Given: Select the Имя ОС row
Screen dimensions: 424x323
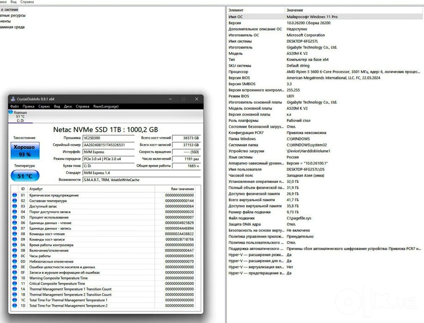Looking at the screenshot, I should tap(325, 17).
